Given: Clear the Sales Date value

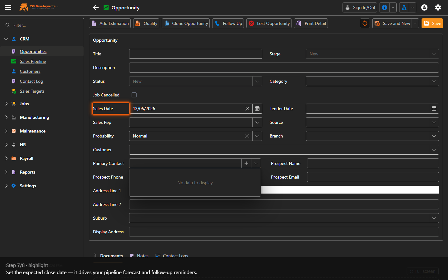Looking at the screenshot, I should pyautogui.click(x=247, y=109).
